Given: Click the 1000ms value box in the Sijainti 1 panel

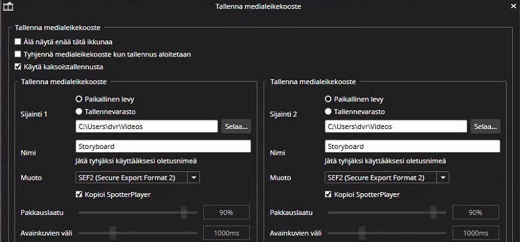Looking at the screenshot, I should tap(226, 233).
